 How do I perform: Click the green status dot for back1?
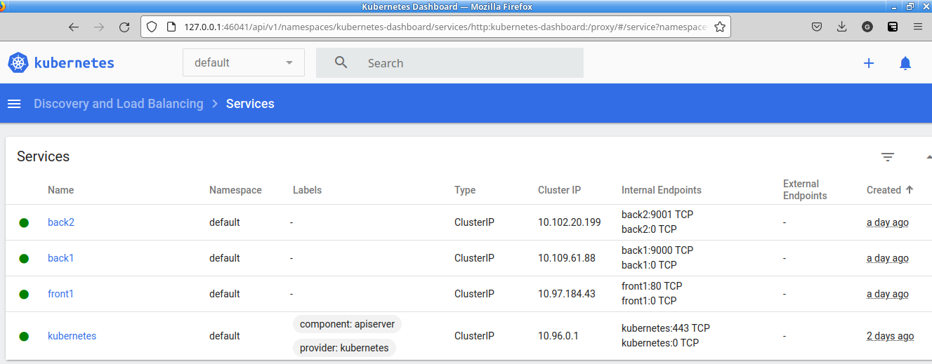pyautogui.click(x=24, y=259)
